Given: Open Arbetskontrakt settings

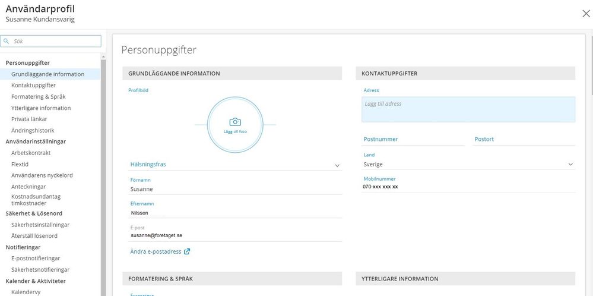Looking at the screenshot, I should [x=31, y=153].
